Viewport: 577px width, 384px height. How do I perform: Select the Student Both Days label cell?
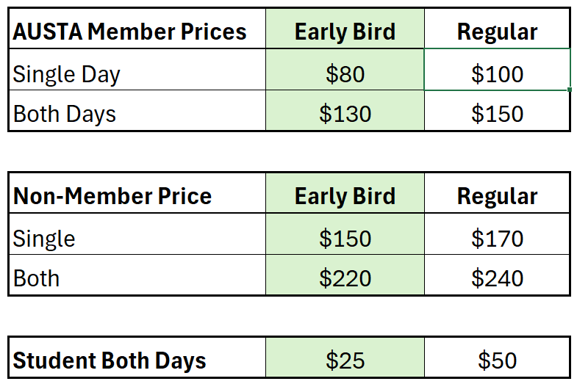pyautogui.click(x=137, y=361)
